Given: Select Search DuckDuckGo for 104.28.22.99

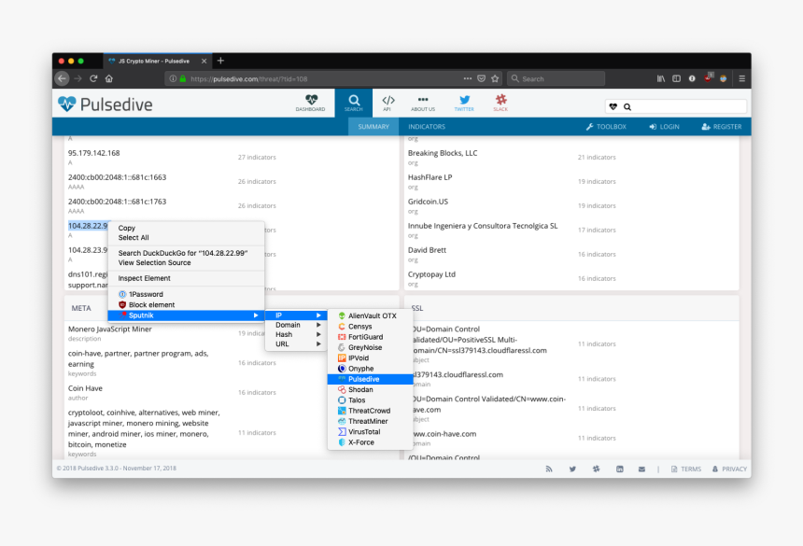Looking at the screenshot, I should 186,253.
